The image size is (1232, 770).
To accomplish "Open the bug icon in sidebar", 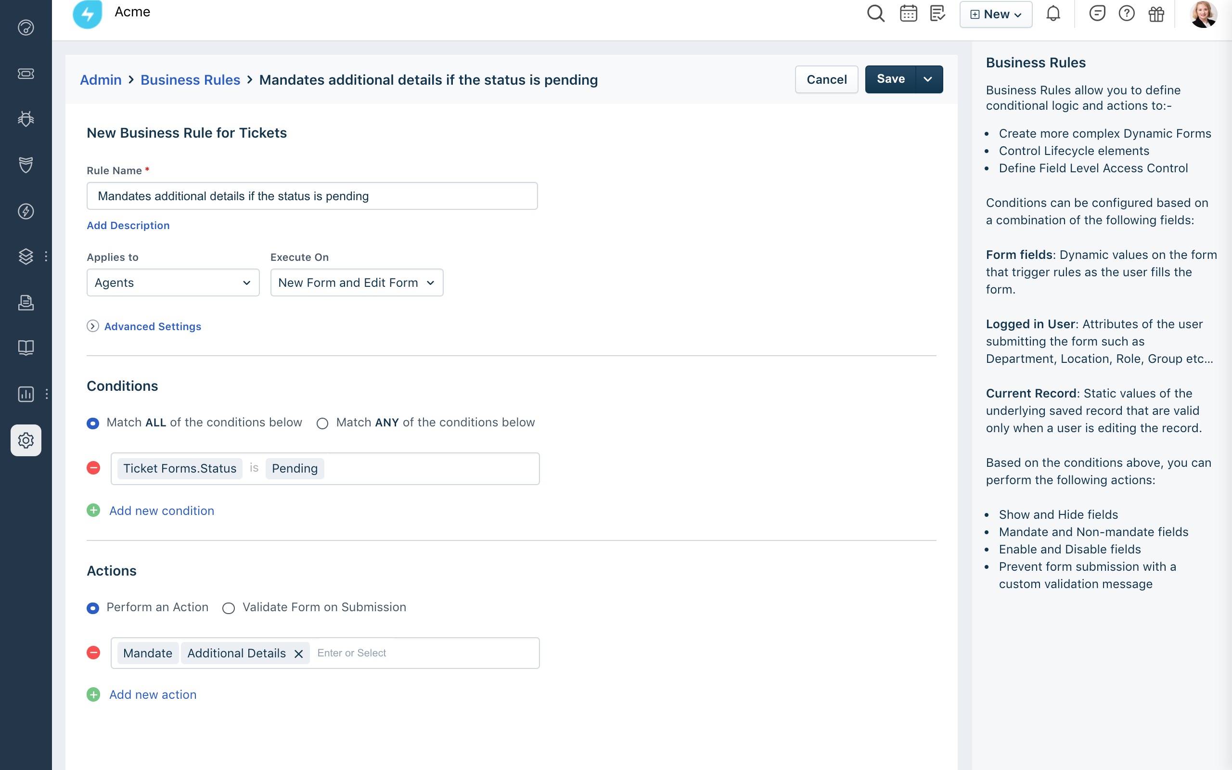I will [x=26, y=119].
